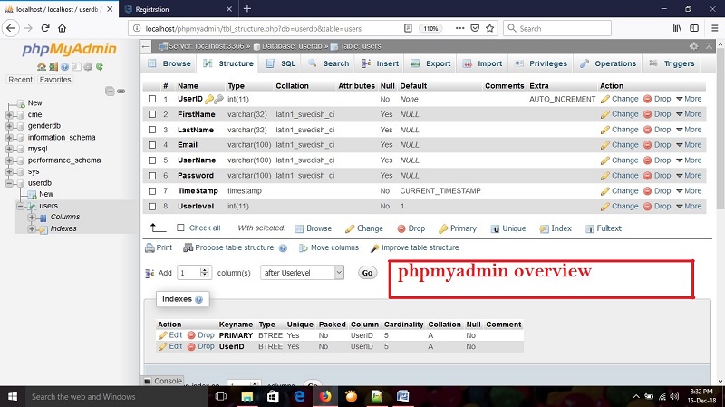This screenshot has width=725, height=407.
Task: Check the Email column checkbox
Action: click(152, 145)
